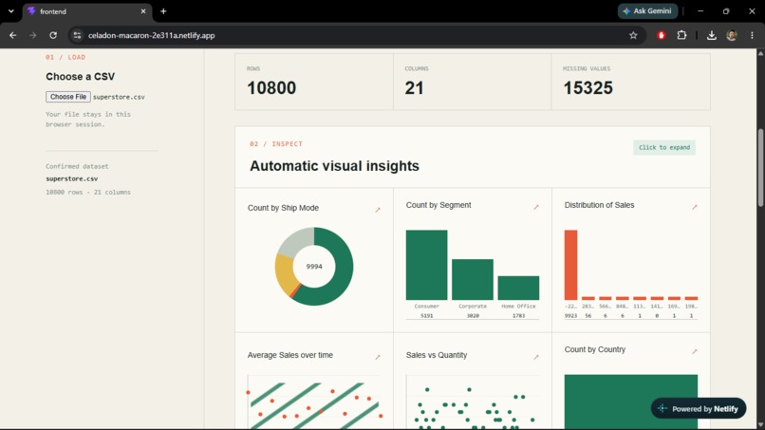Click the 5191 Consumer count value

426,316
